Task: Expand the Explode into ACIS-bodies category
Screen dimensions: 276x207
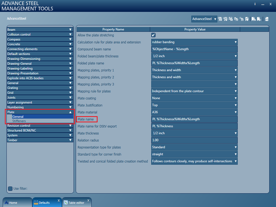Action: [40, 78]
